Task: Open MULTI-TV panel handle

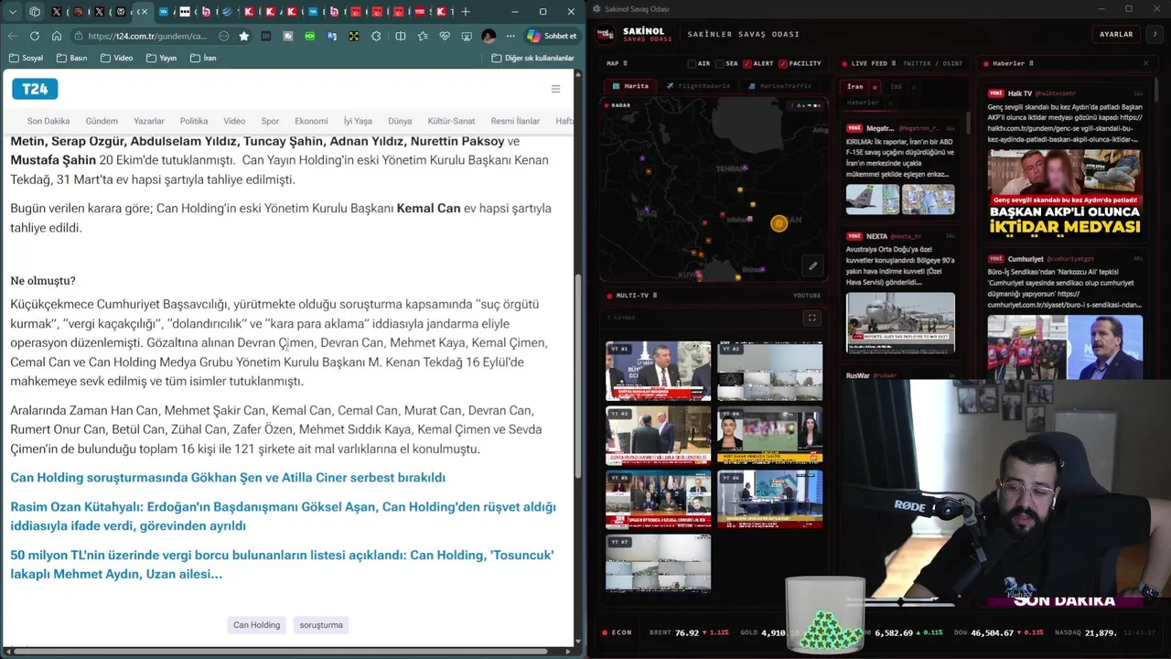Action: [654, 296]
